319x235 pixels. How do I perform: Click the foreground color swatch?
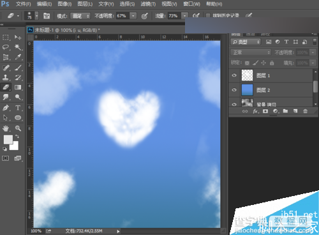[x=8, y=140]
